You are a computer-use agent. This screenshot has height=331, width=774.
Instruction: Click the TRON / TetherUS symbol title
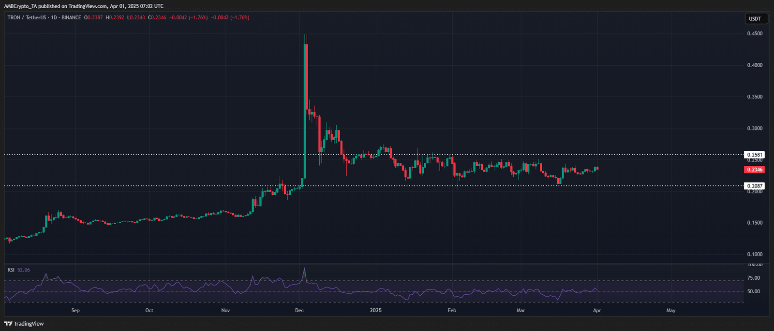coord(27,17)
